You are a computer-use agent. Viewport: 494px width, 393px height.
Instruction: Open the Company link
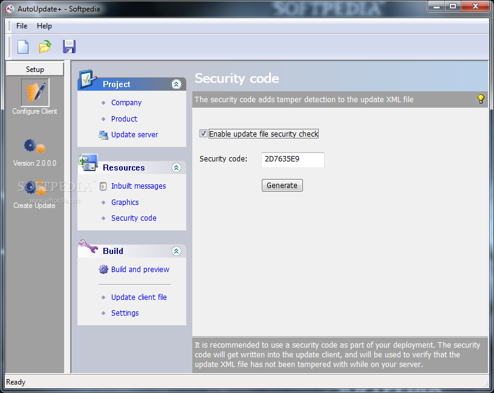(x=126, y=102)
